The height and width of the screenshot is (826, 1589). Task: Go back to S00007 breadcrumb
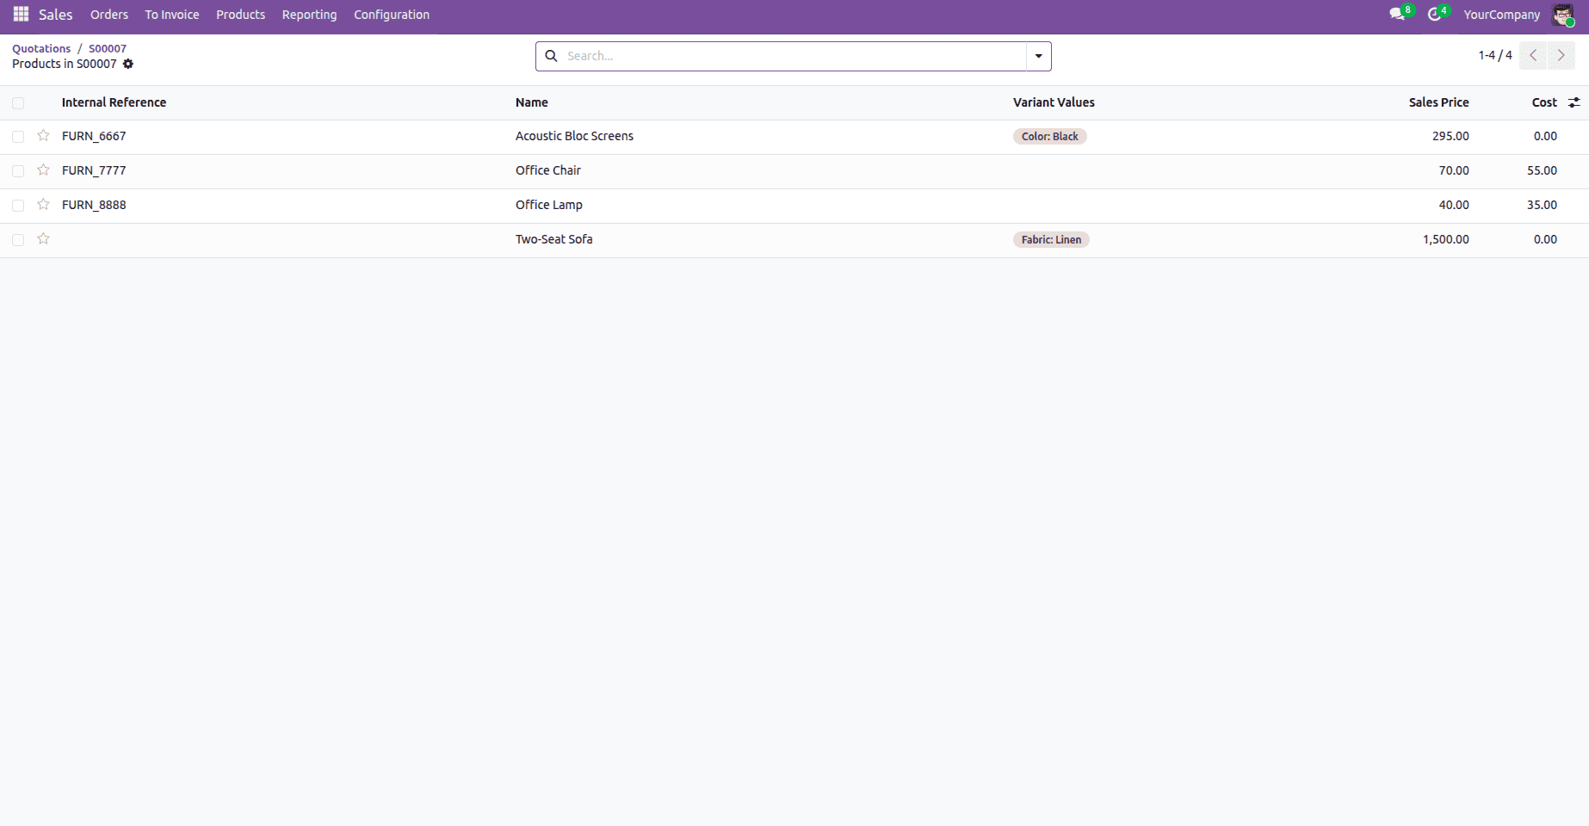coord(108,48)
